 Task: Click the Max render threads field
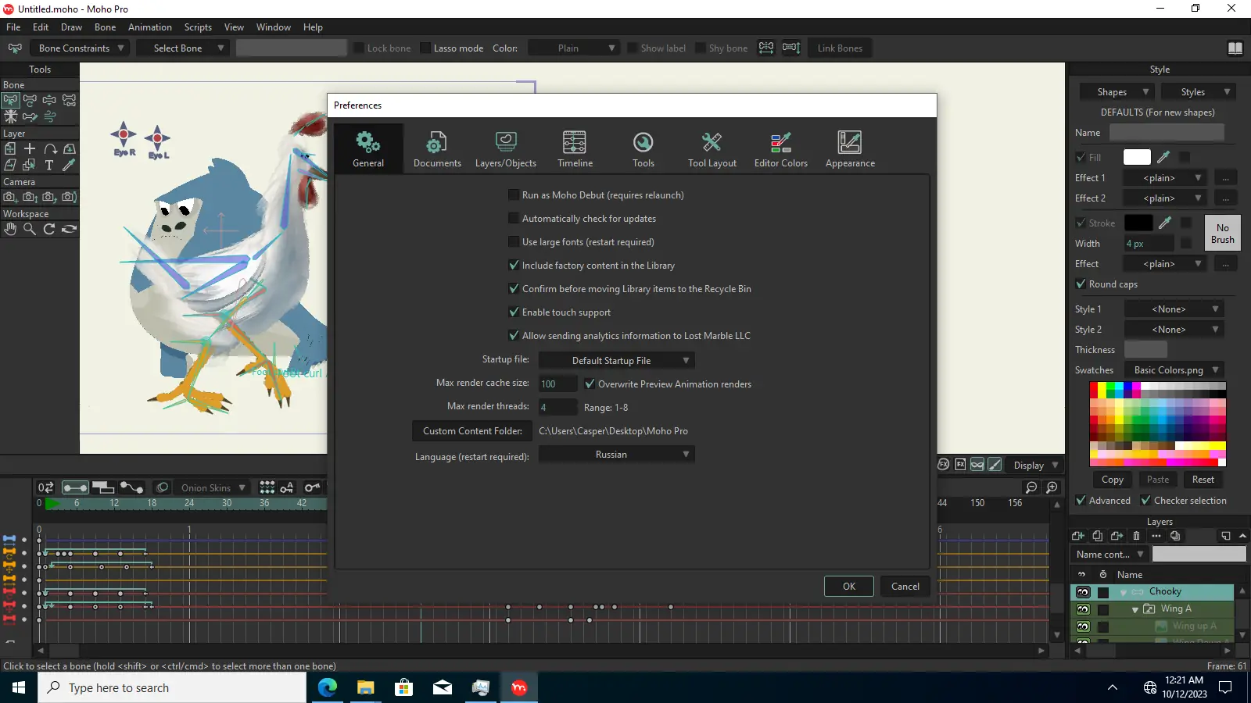pos(557,408)
